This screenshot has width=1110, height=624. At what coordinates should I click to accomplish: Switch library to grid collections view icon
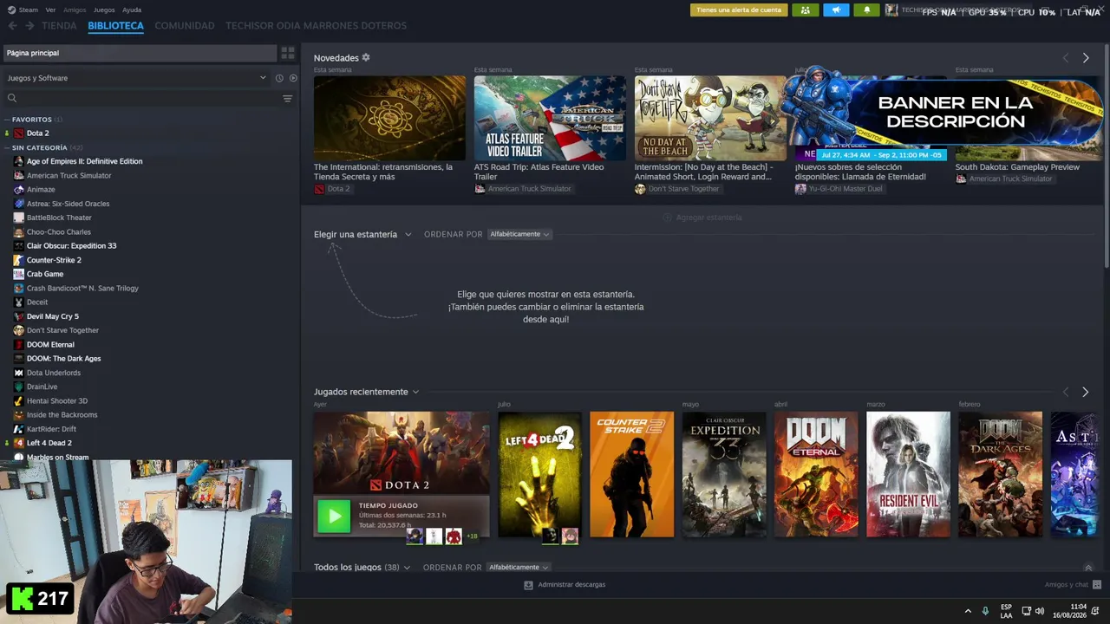pyautogui.click(x=288, y=53)
